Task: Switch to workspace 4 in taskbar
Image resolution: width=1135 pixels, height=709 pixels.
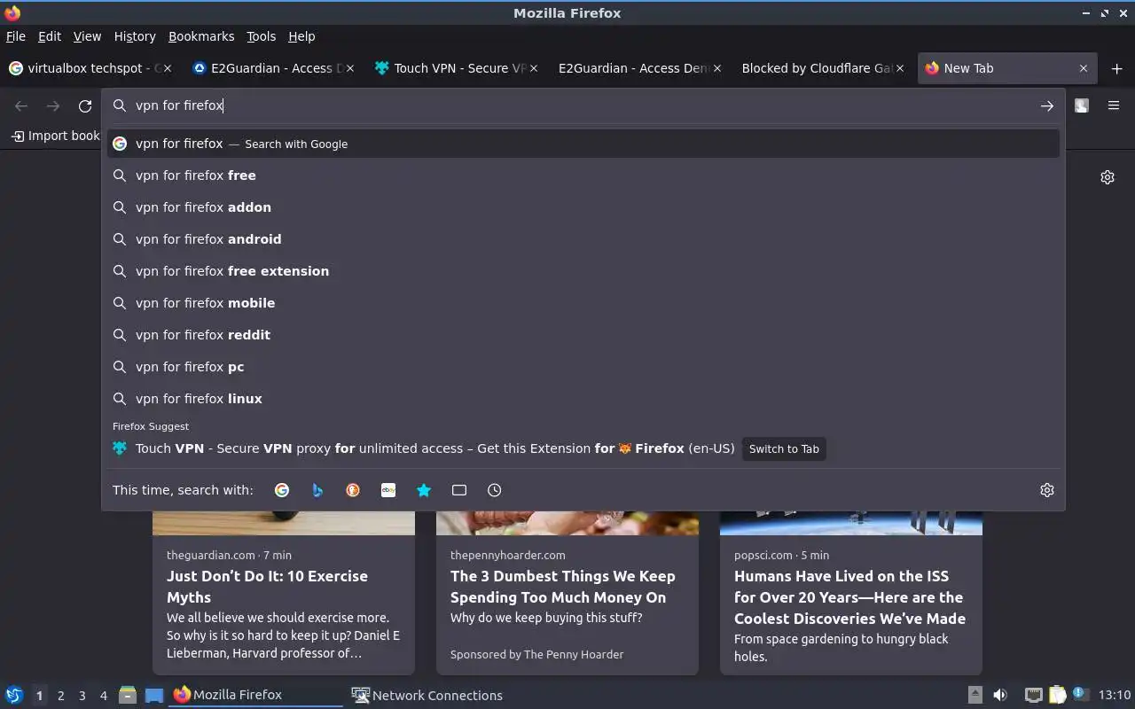Action: pos(103,696)
